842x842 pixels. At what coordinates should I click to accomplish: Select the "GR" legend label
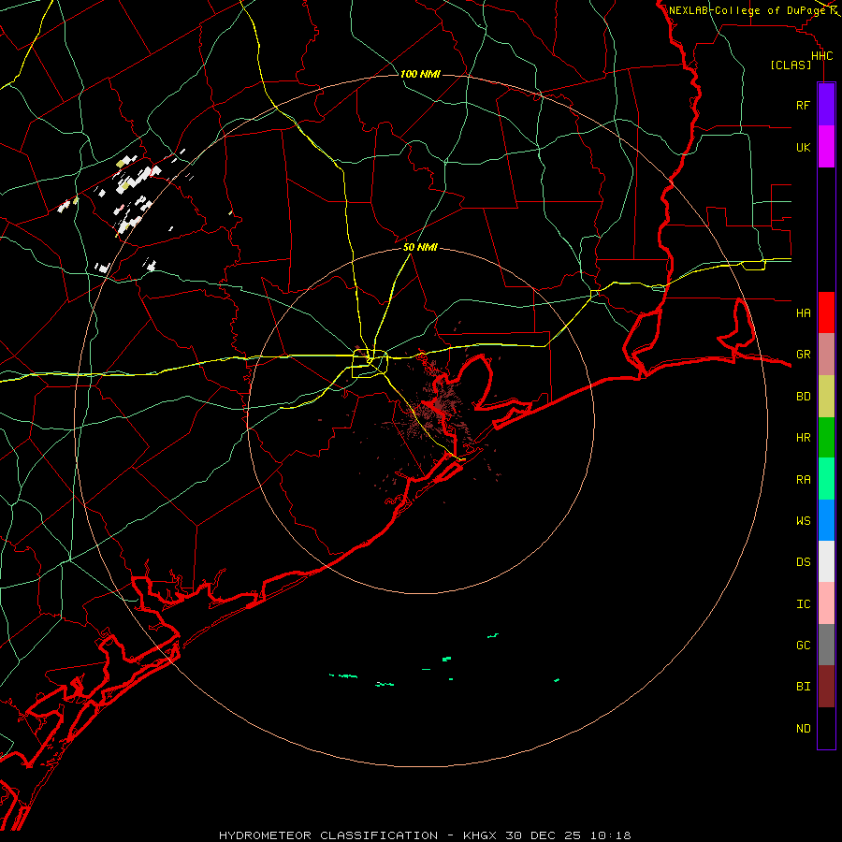click(803, 355)
